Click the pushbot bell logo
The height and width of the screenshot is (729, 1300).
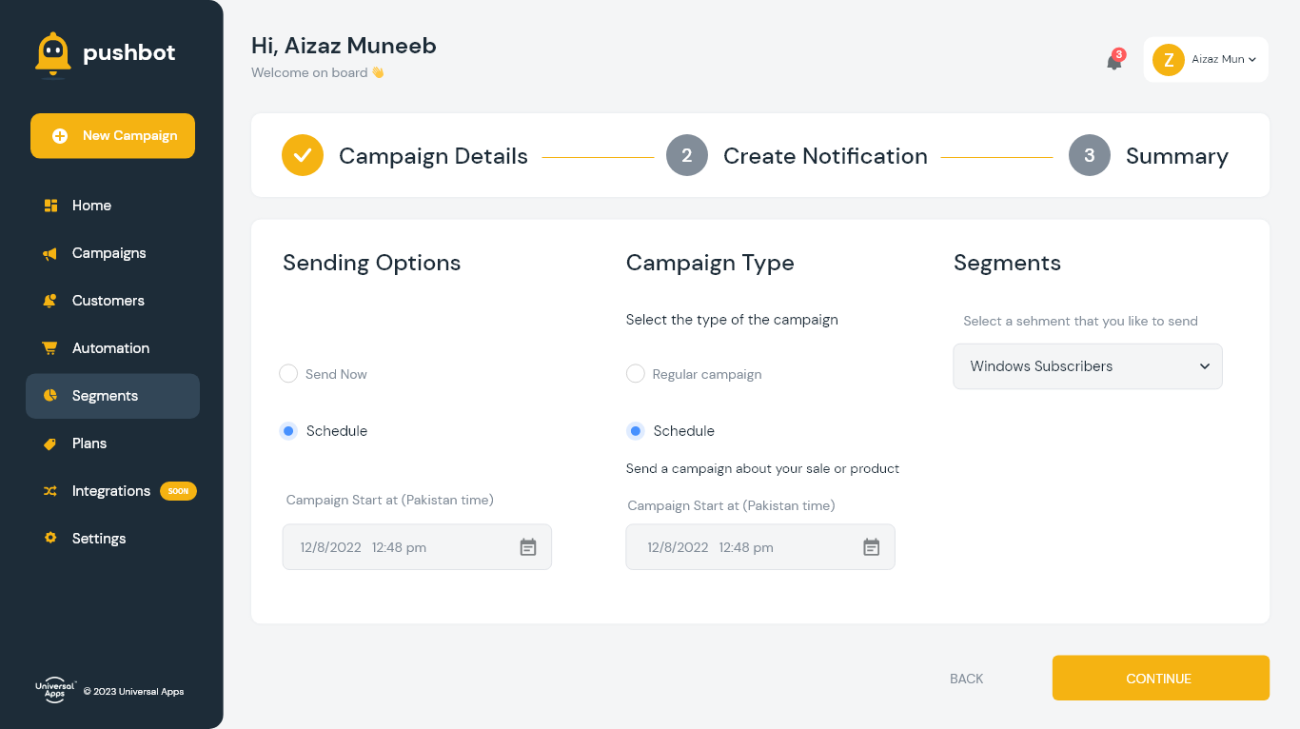coord(52,53)
